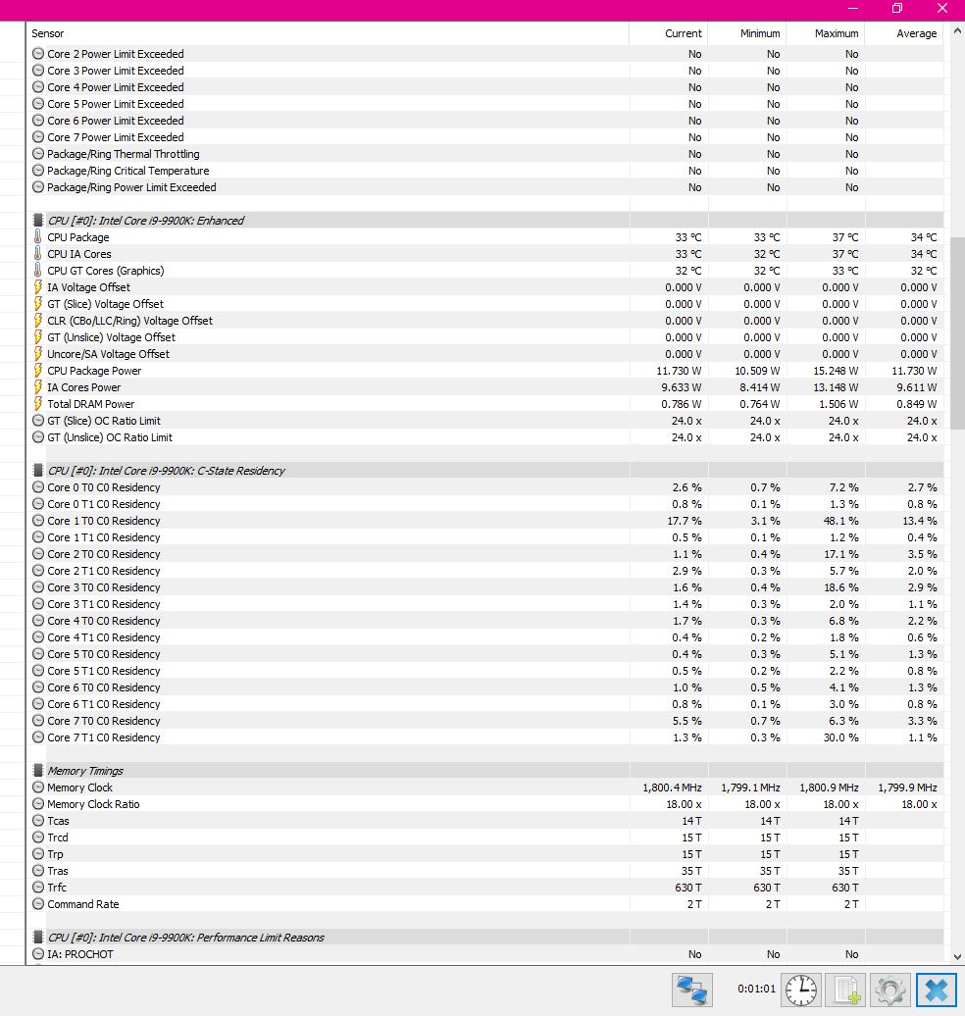Select the Core 4 T0 C0 Residency row
The height and width of the screenshot is (1016, 965).
coord(485,621)
